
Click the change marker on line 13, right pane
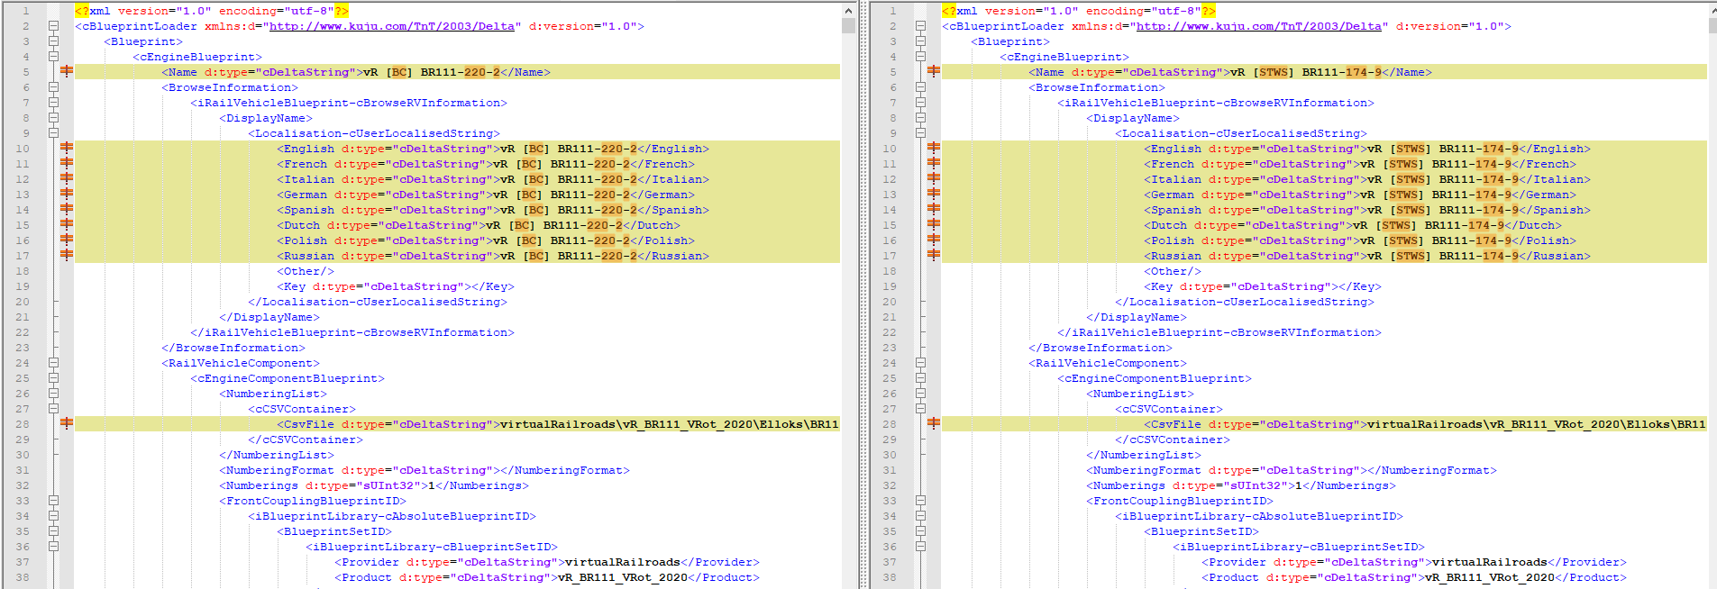click(934, 194)
